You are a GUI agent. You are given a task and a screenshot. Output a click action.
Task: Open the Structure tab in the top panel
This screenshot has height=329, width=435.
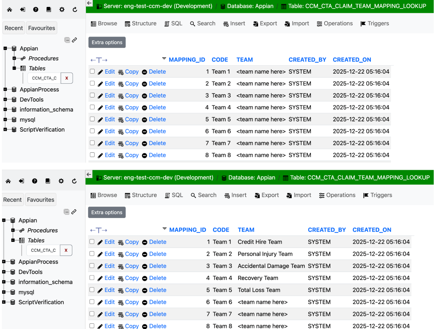tap(141, 24)
